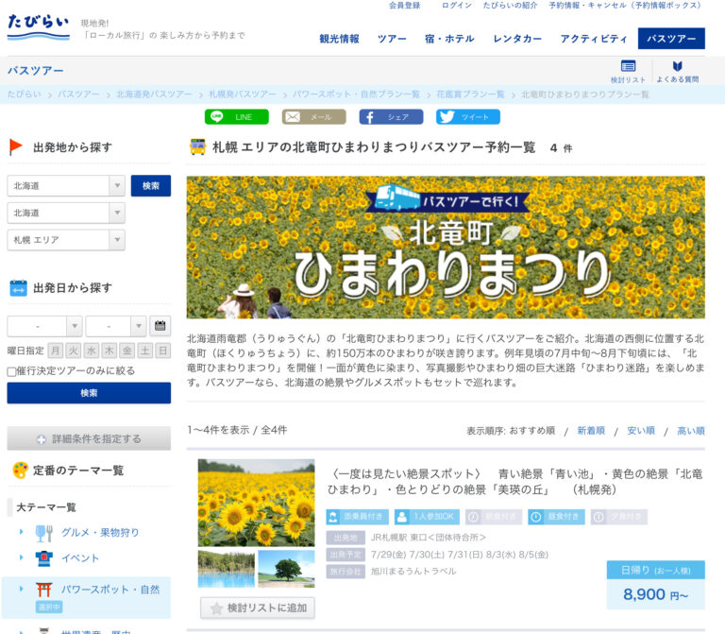Toggle the 月 weekday filter
725x634 pixels.
[56, 351]
